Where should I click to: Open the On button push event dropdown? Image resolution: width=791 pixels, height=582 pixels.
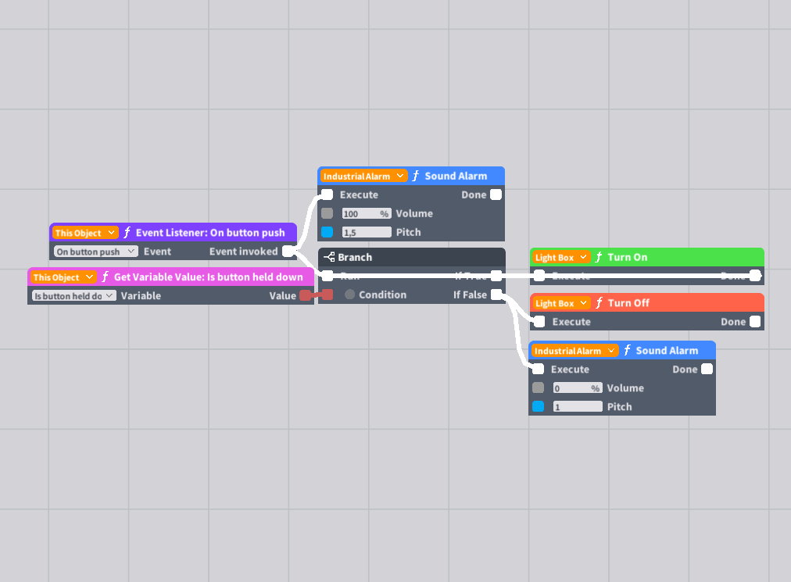point(95,251)
